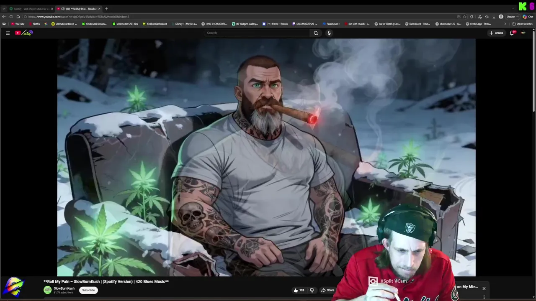The height and width of the screenshot is (301, 536).
Task: Open the browser home button
Action: (18, 17)
